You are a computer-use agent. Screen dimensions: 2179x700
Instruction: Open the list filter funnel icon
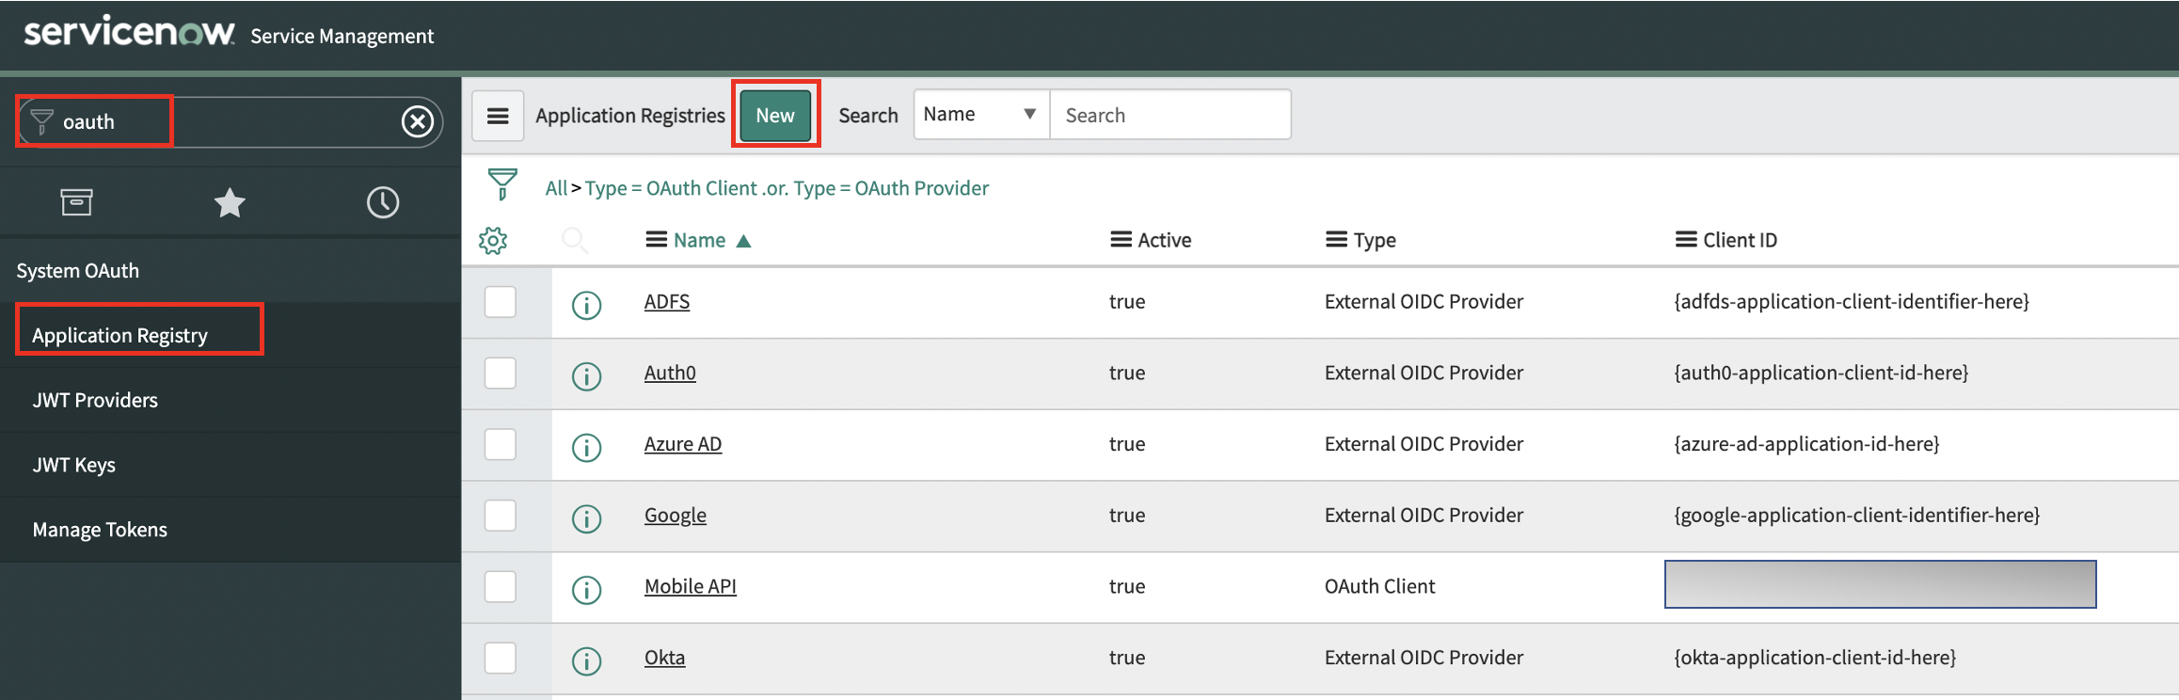502,184
